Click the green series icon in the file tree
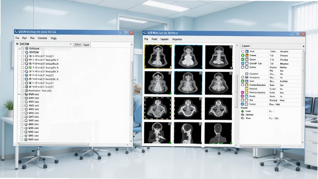The width and height of the screenshot is (318, 179). pos(30,68)
